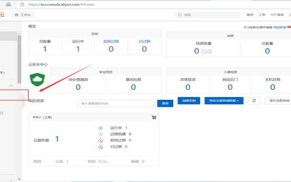Click the 云盘 1 item in card footer

[x=61, y=161]
